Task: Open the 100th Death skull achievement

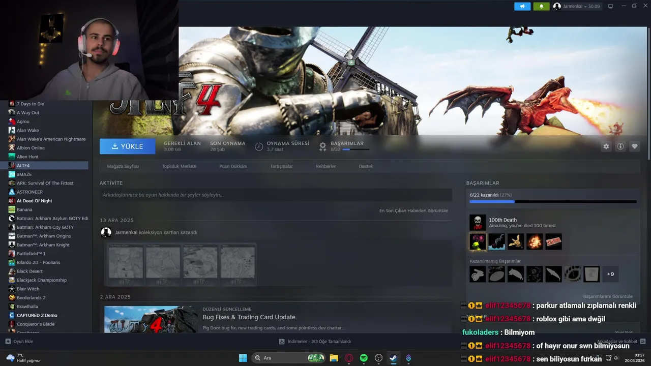Action: click(478, 222)
